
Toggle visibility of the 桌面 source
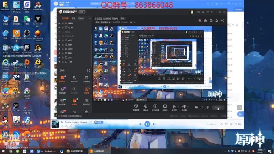pyautogui.click(x=59, y=40)
